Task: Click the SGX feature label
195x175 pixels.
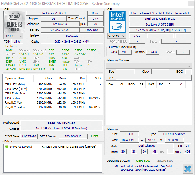Action: coord(64,69)
